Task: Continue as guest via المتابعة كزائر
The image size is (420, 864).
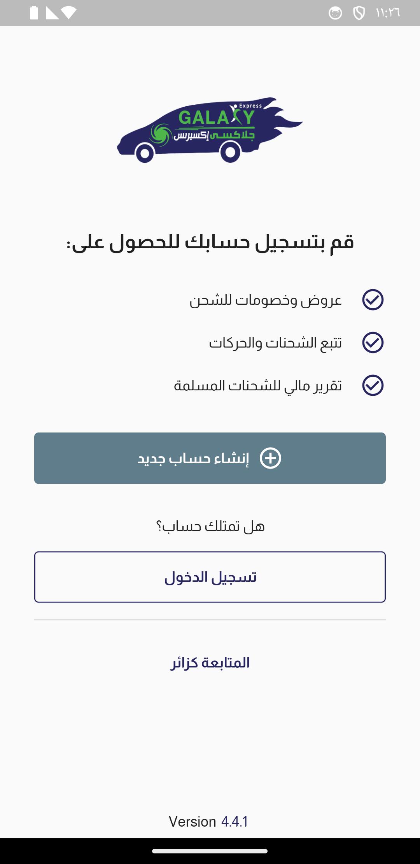Action: pos(210,662)
